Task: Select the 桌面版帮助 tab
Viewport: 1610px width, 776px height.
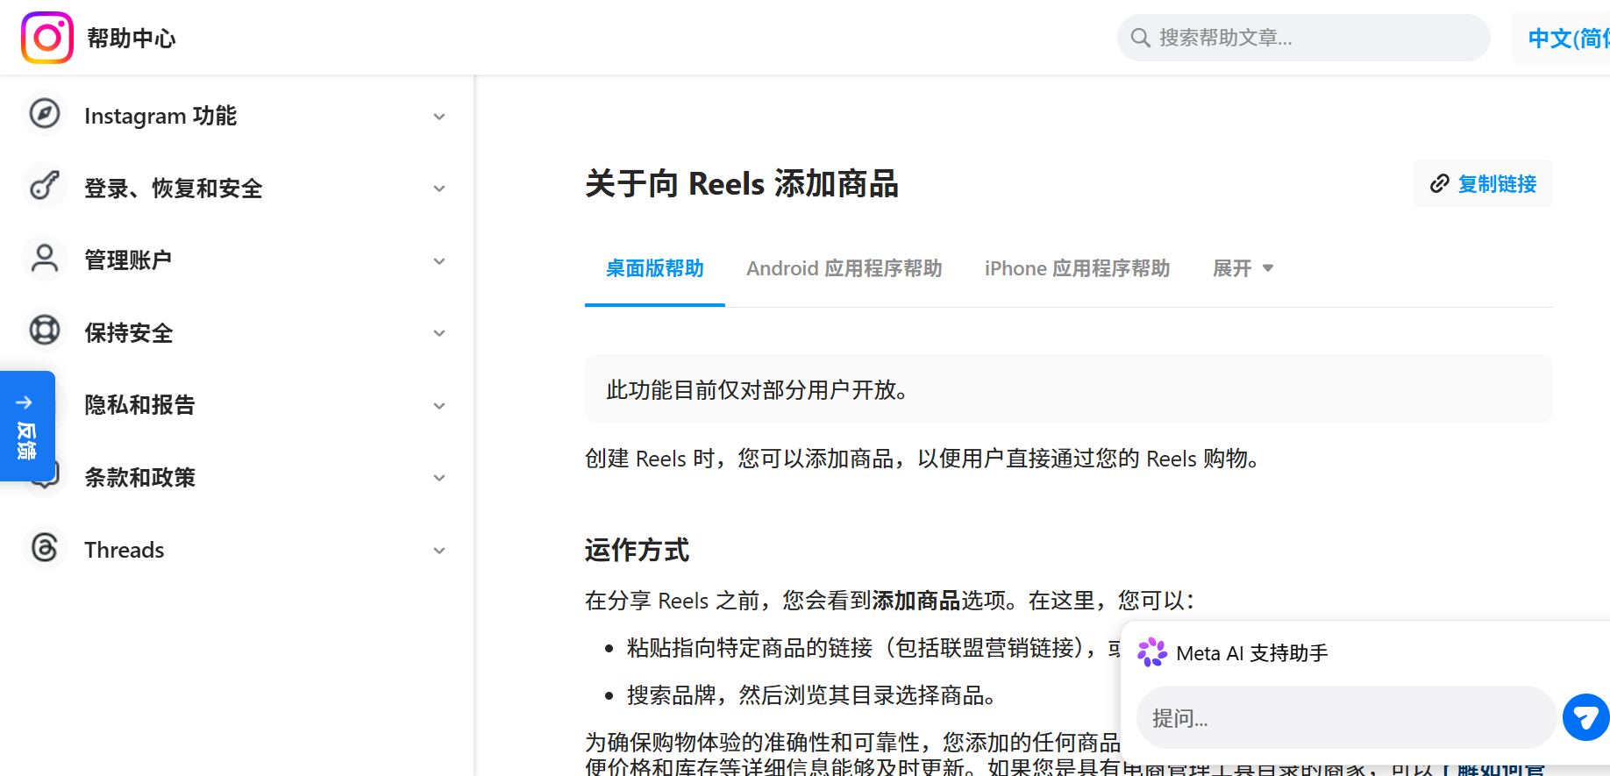Action: (654, 268)
